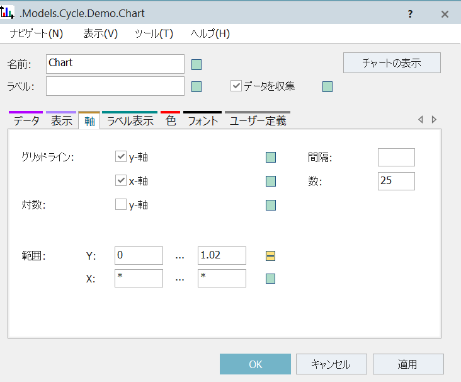The image size is (461, 382).
Task: Open the ナビゲート(N) menu
Action: coord(37,34)
